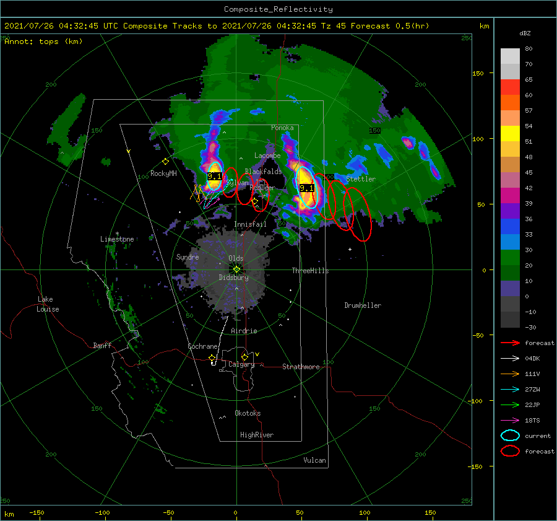
Task: Click the Strathmore label
Action: click(301, 367)
